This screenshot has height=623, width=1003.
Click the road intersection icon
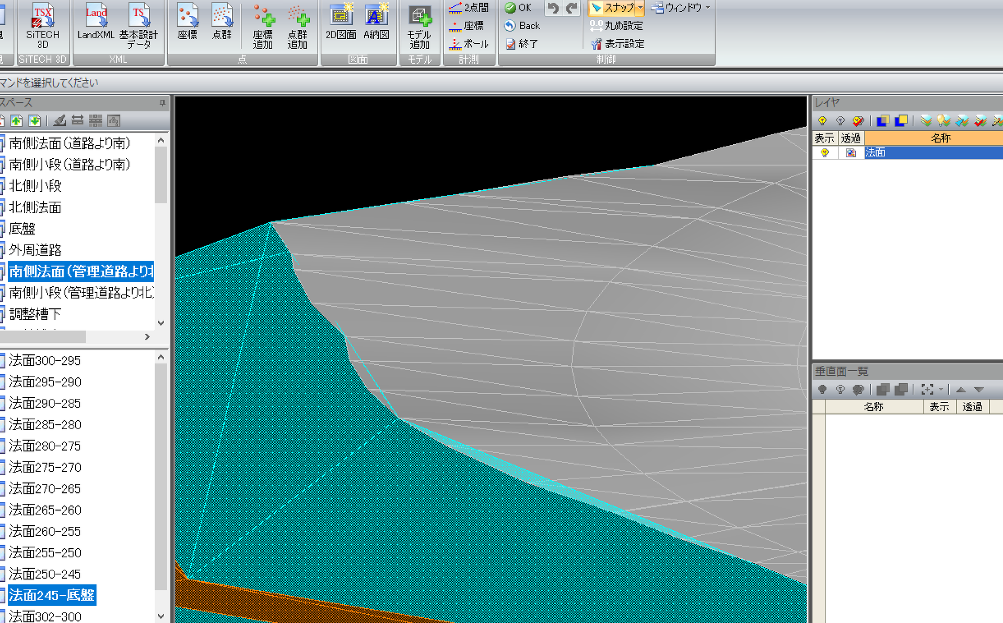coord(96,121)
